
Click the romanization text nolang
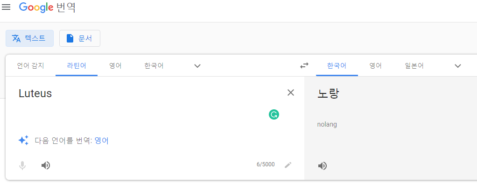(x=327, y=124)
